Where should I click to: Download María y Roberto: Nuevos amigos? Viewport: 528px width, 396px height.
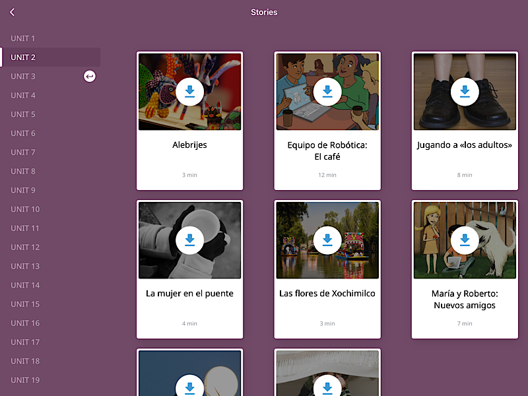[465, 240]
